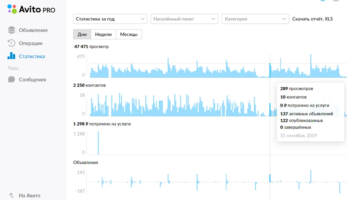This screenshot has width=347, height=200.
Task: Click the Лиды section label
Action: [x=13, y=68]
